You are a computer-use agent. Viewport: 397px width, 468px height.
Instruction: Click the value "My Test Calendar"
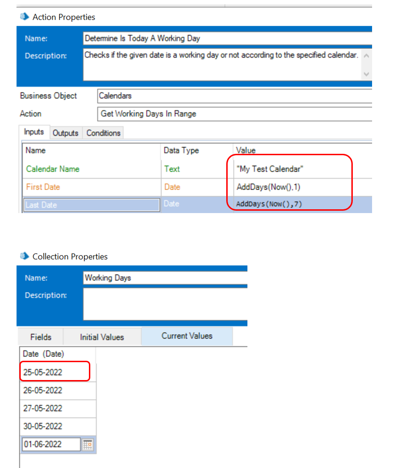(x=270, y=169)
